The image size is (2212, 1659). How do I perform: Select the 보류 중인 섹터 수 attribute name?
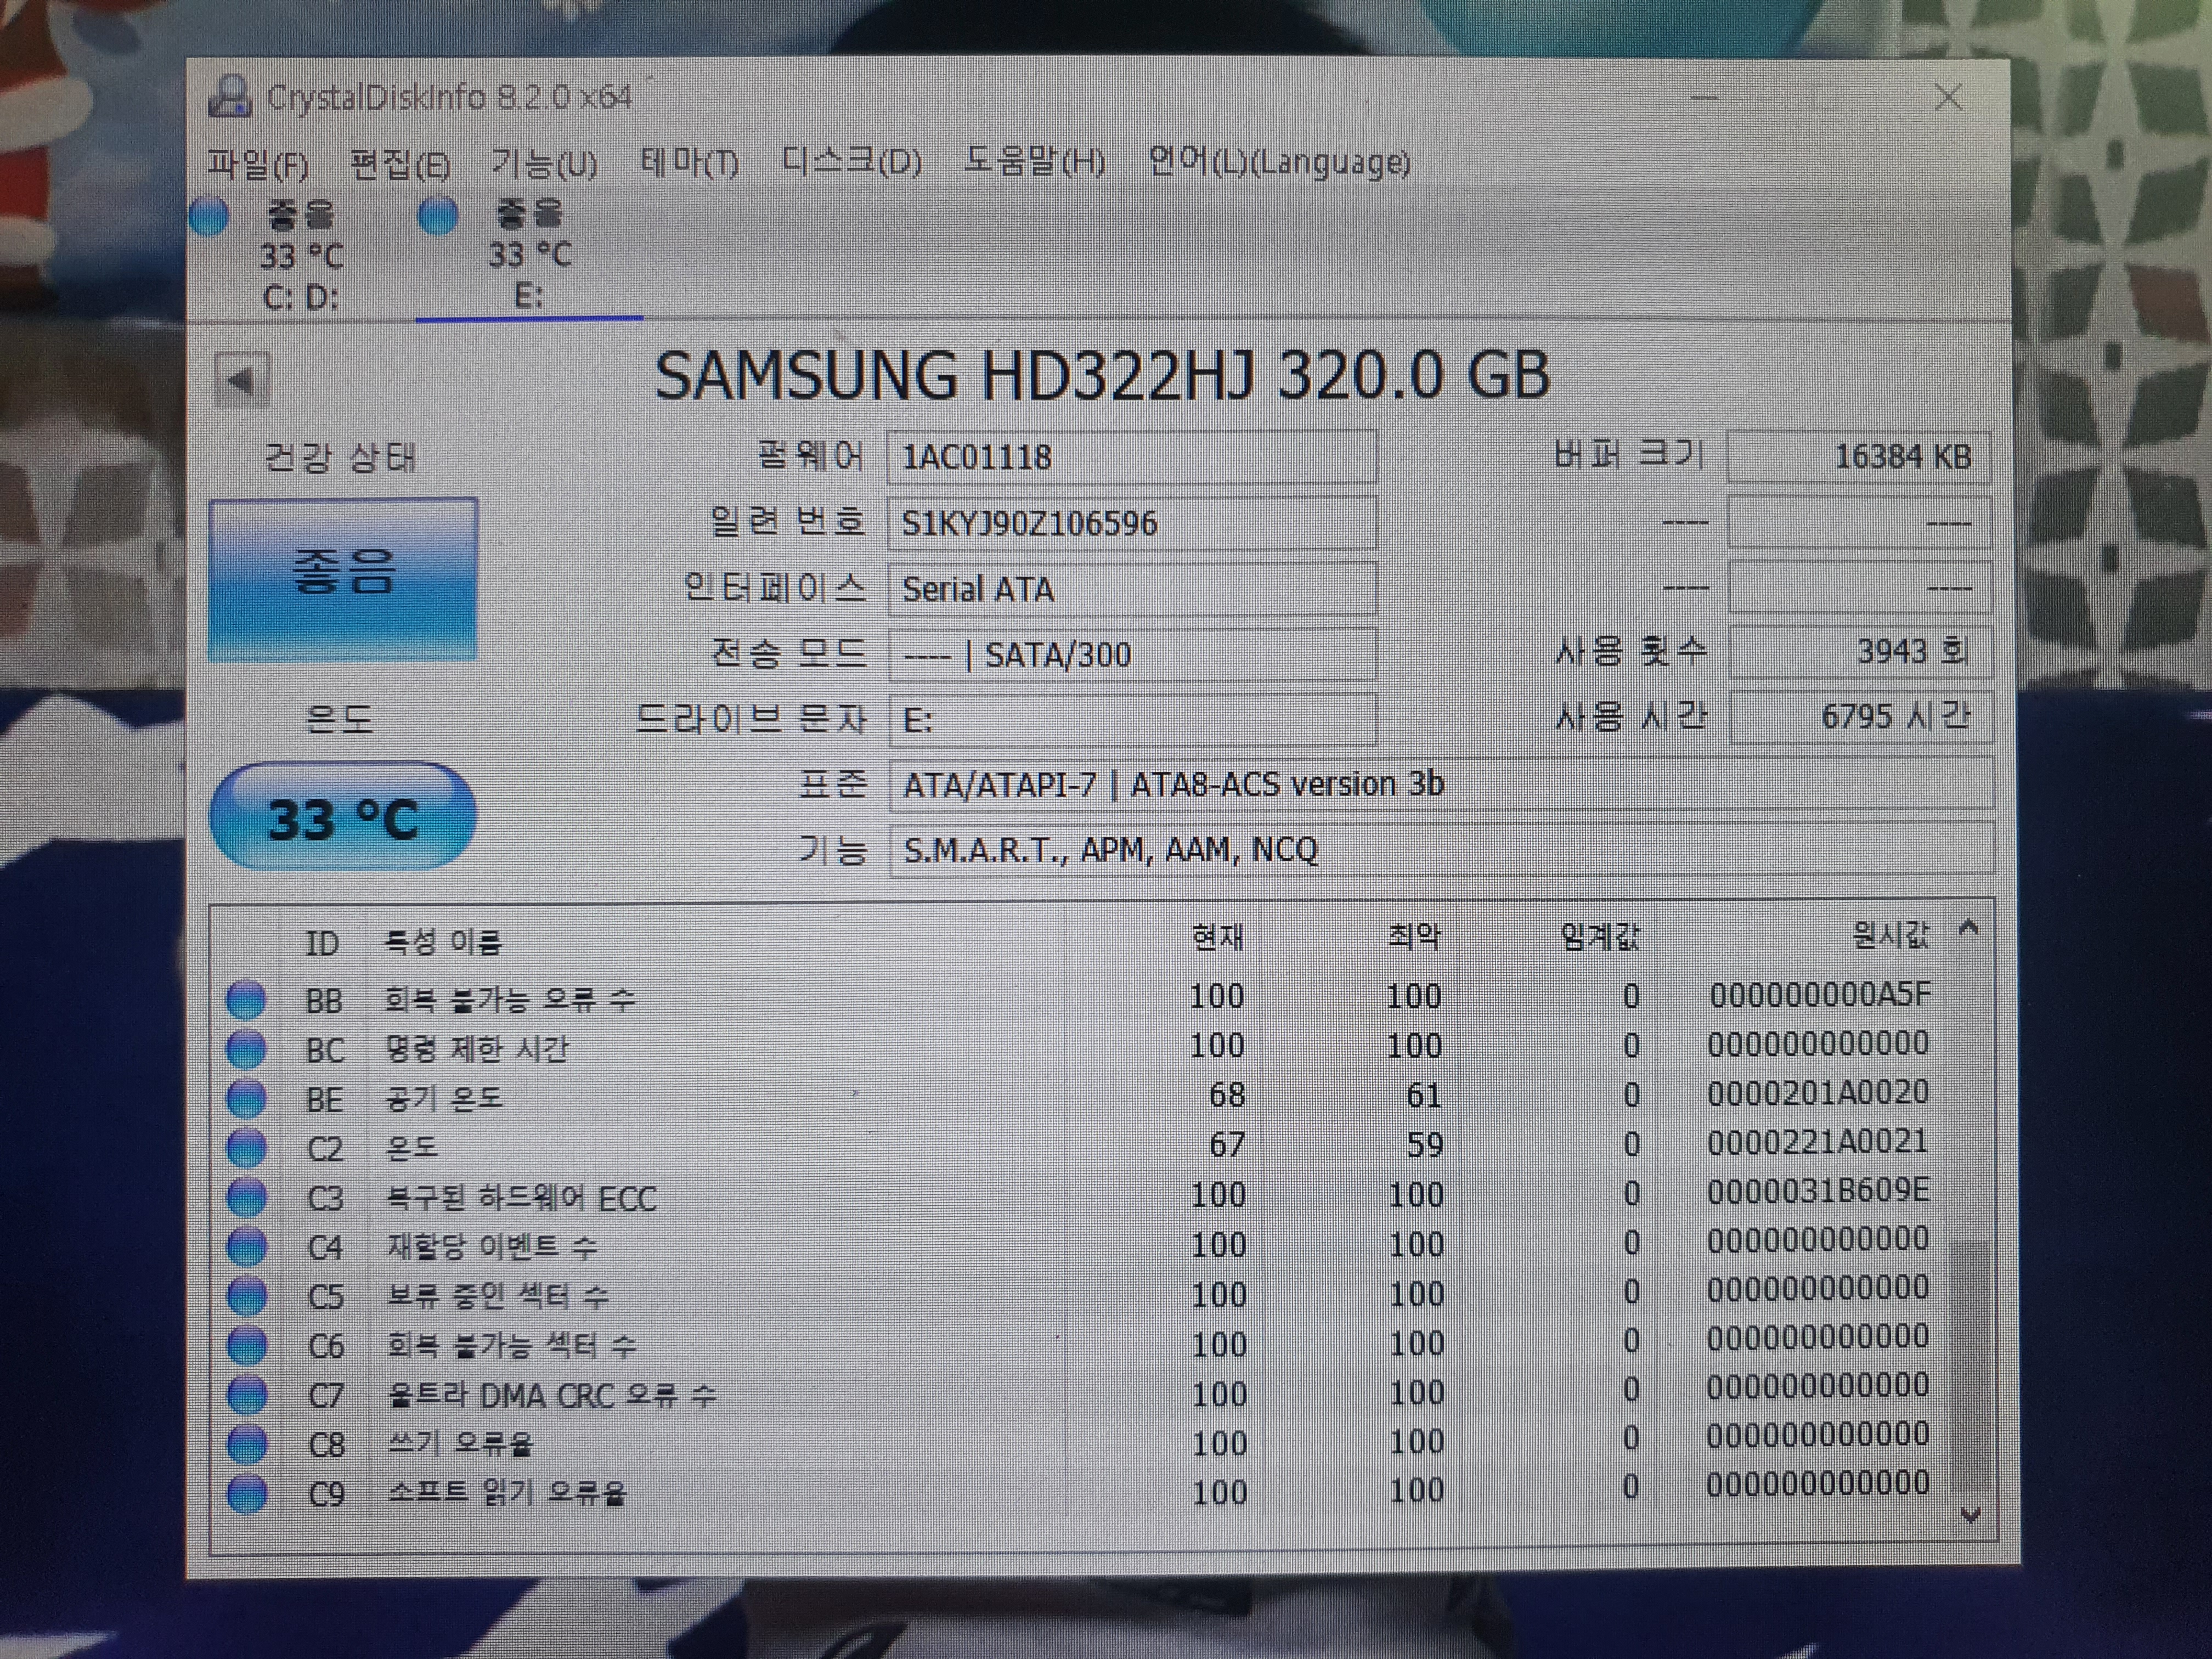click(x=498, y=1296)
